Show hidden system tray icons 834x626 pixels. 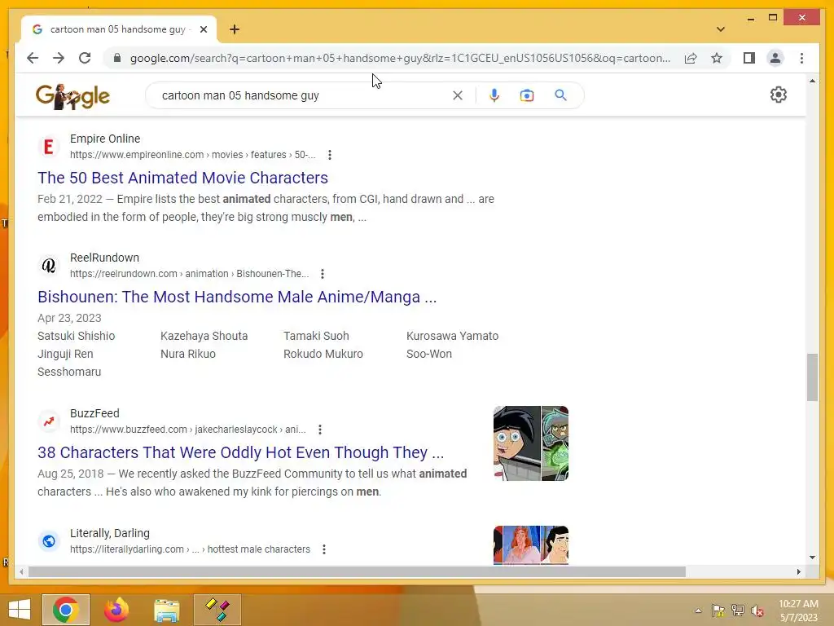pos(698,611)
